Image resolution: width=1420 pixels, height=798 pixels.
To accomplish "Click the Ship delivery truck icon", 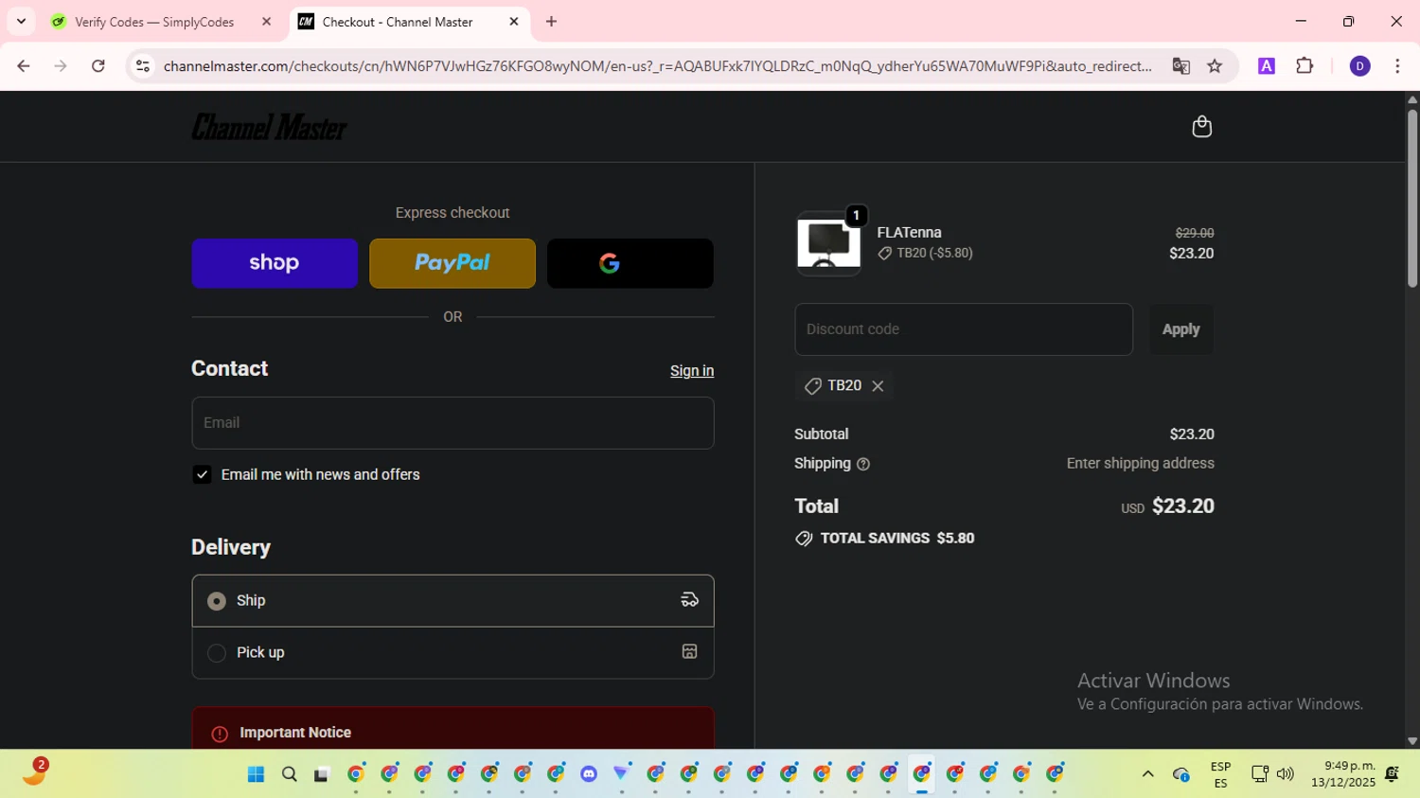I will pyautogui.click(x=689, y=600).
